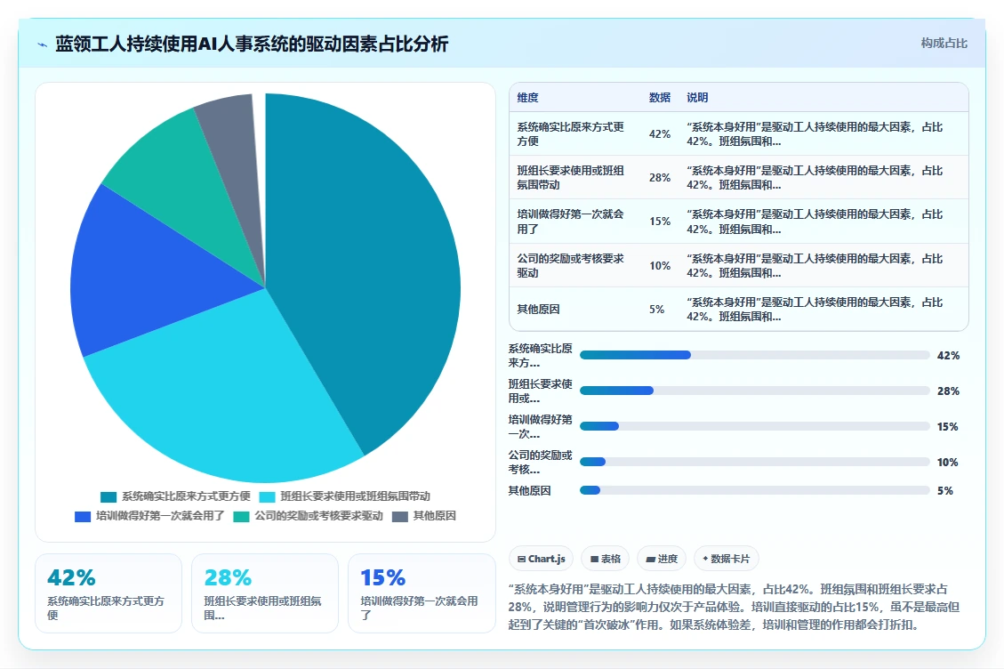
Task: Toggle legend item 班组长要求使用或班组氛围带动
Action: [344, 496]
